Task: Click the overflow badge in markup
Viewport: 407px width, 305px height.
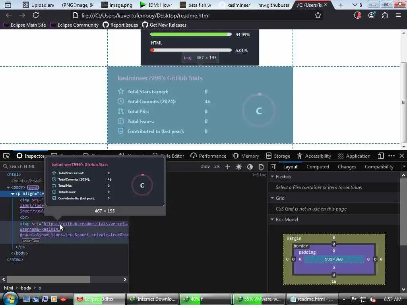Action: coord(31,241)
